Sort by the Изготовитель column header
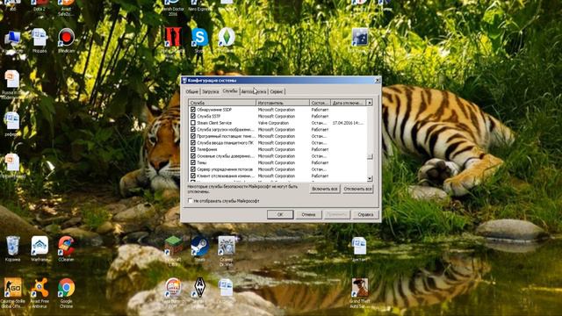This screenshot has height=316, width=562. 283,103
